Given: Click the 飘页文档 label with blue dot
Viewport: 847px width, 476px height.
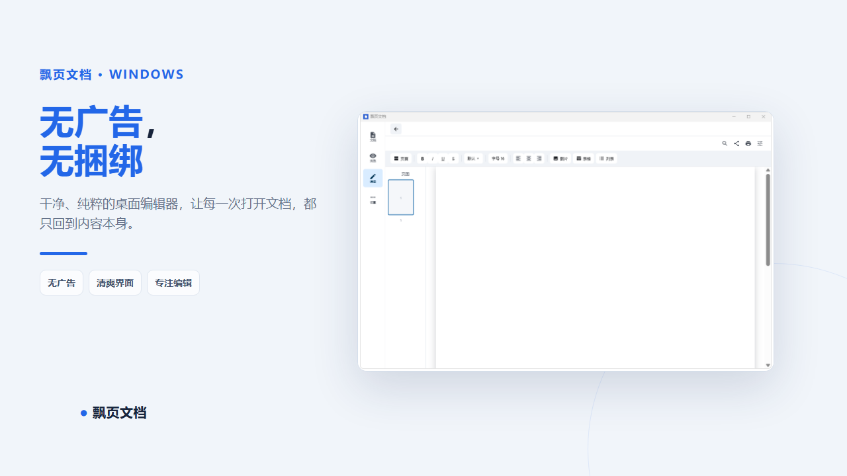Looking at the screenshot, I should (x=113, y=413).
